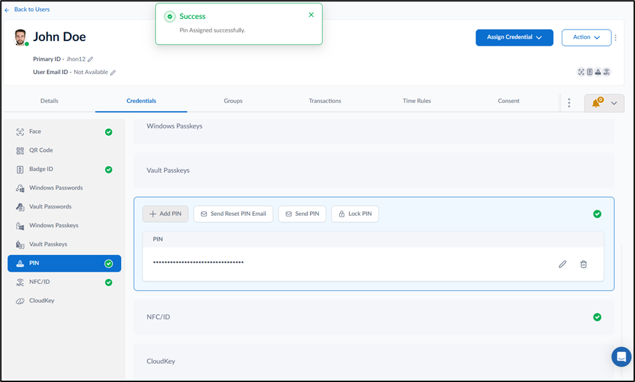635x382 pixels.
Task: Edit the PIN with pencil icon
Action: (562, 264)
